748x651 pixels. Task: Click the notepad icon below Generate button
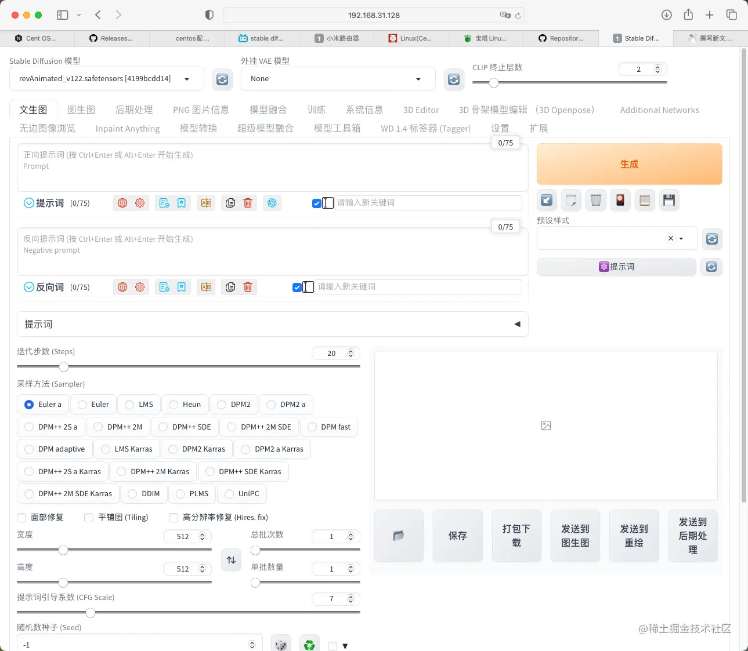click(x=571, y=201)
